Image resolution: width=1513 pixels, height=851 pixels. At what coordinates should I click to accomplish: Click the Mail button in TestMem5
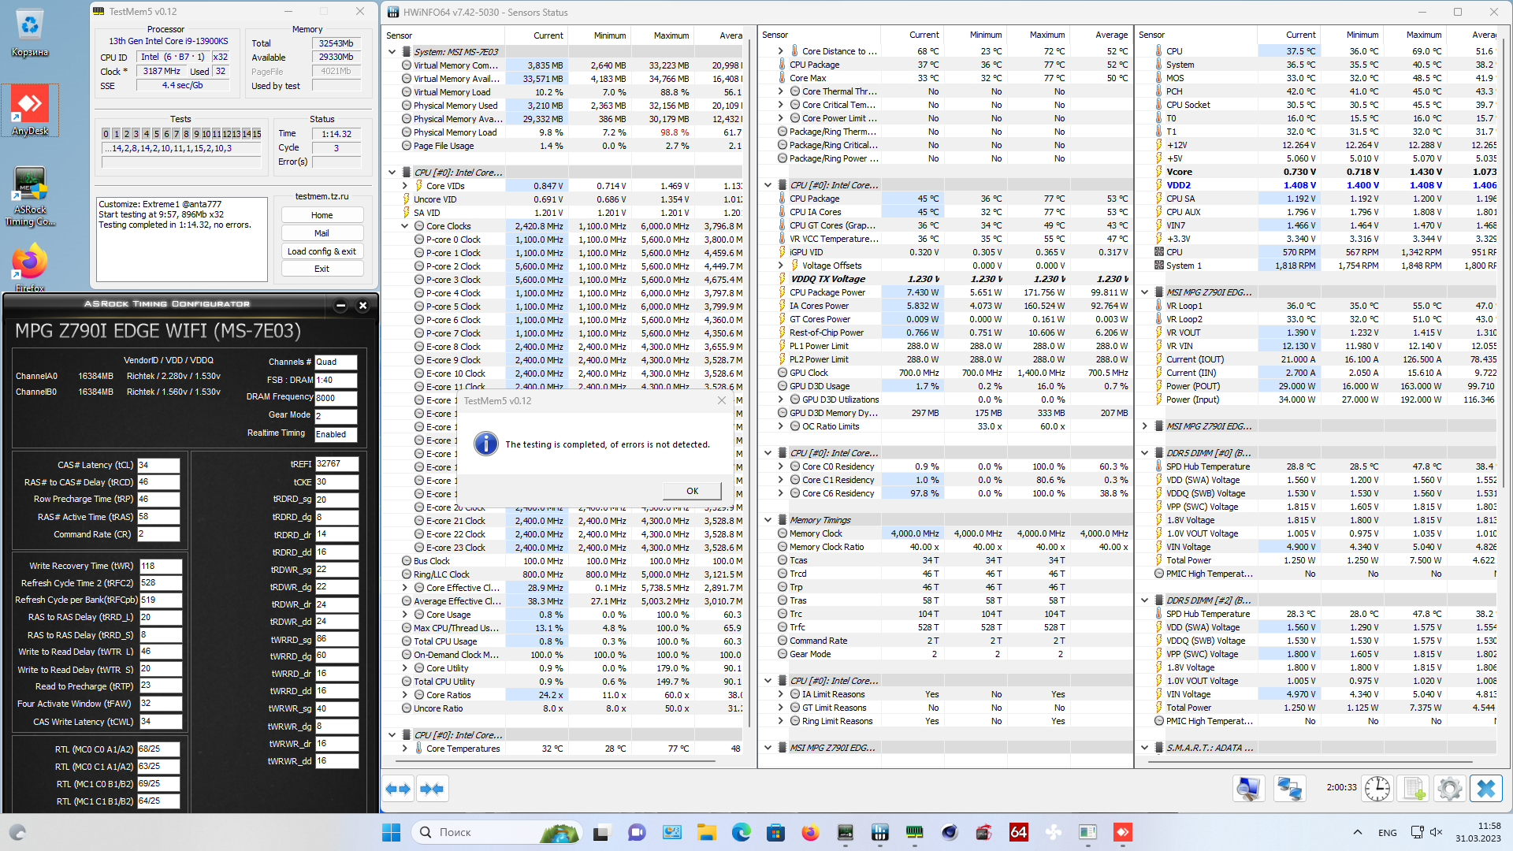[x=322, y=233]
